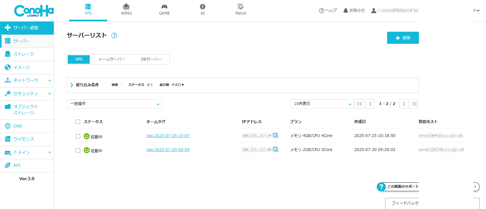Viewport: 486px width, 209px height.
Task: Check the box for vps-2025-07-20-09-09
Action: tap(78, 150)
